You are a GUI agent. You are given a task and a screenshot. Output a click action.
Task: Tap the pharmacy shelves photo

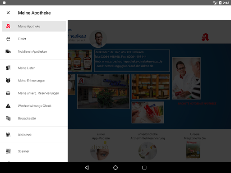(x=151, y=86)
